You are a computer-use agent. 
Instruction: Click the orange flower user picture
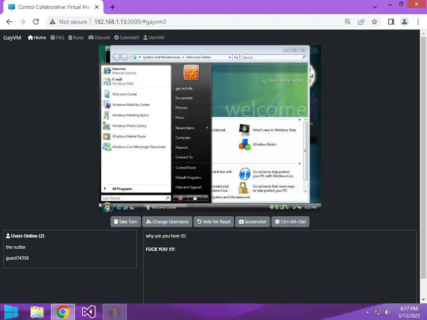[x=191, y=72]
